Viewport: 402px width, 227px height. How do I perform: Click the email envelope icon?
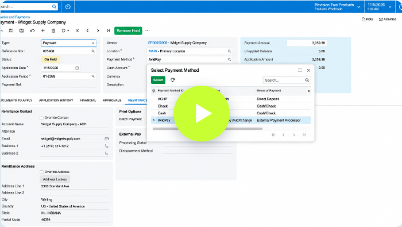[x=106, y=138]
